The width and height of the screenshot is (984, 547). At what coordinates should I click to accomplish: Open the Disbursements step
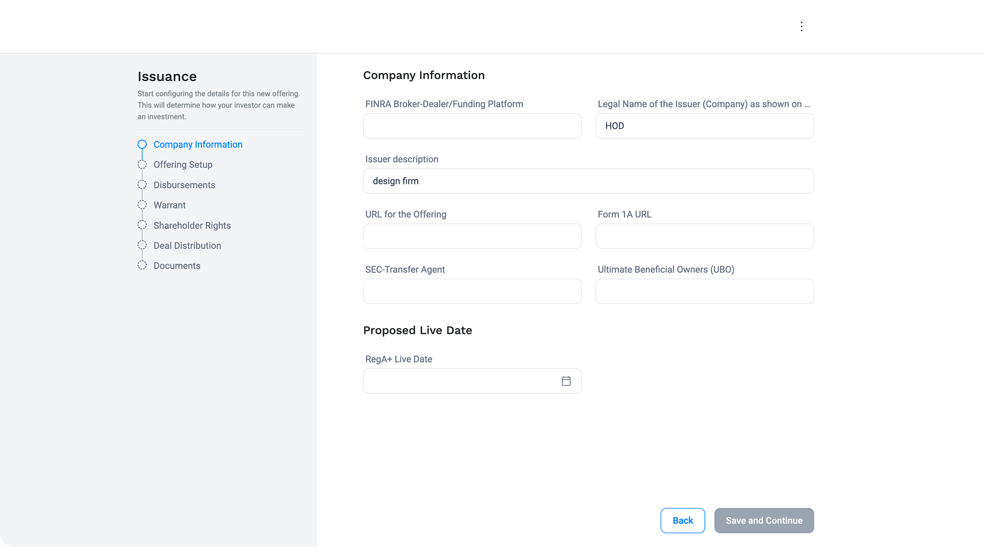coord(184,185)
